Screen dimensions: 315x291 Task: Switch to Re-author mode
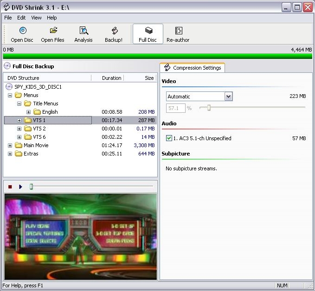click(178, 34)
